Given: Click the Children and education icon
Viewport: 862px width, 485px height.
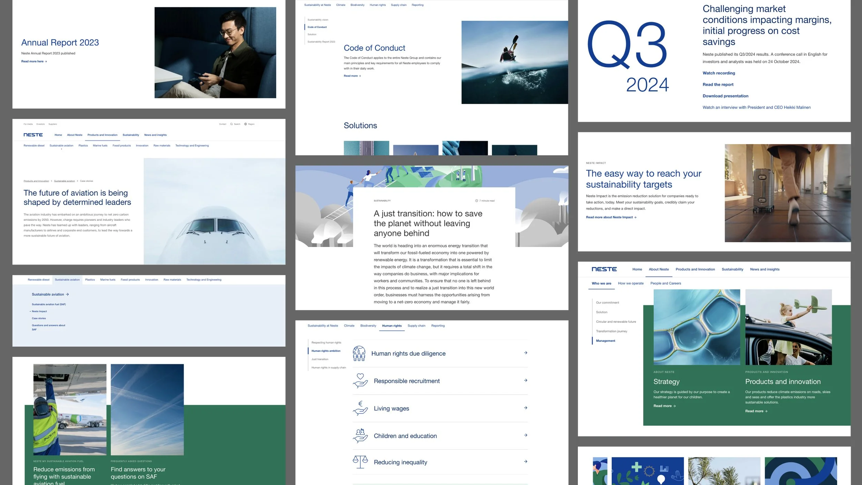Looking at the screenshot, I should point(360,436).
